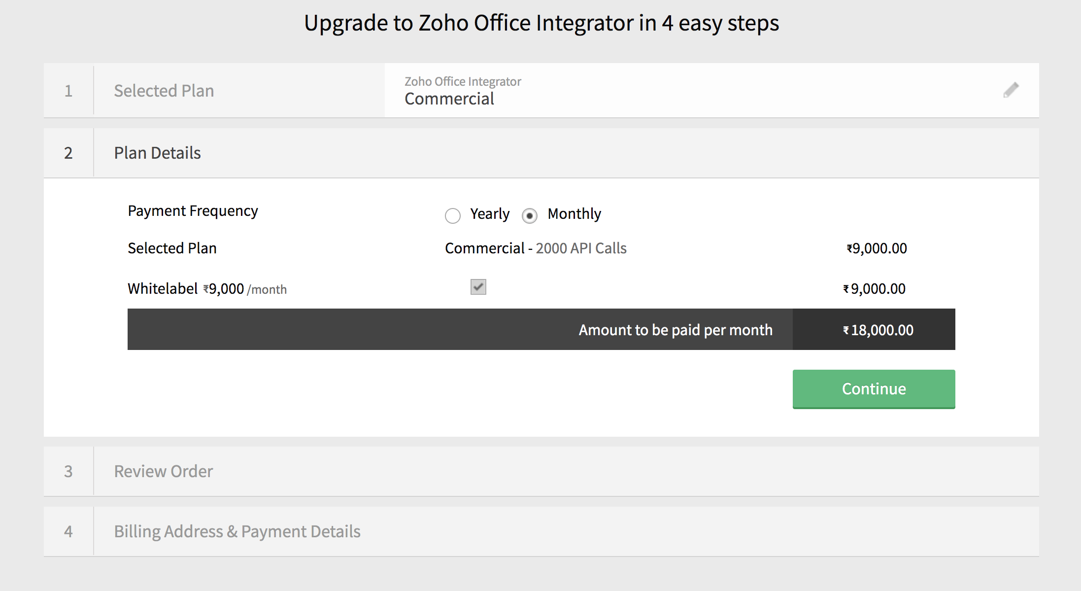Image resolution: width=1081 pixels, height=591 pixels.
Task: Click the 2000 API Calls text
Action: pyautogui.click(x=581, y=248)
